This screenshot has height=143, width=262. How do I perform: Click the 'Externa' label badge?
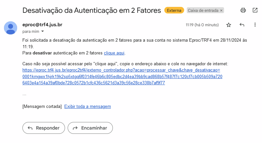click(x=174, y=10)
